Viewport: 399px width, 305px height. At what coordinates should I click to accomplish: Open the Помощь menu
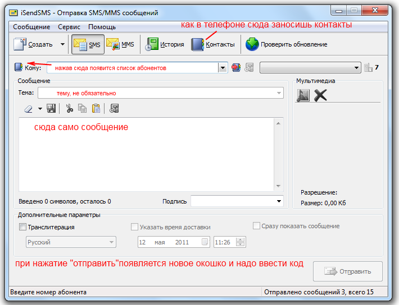tap(102, 27)
